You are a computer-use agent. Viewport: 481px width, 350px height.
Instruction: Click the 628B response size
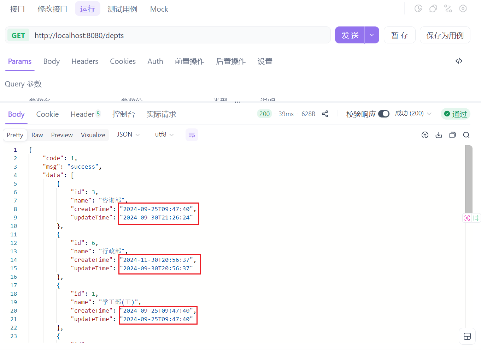(x=308, y=114)
